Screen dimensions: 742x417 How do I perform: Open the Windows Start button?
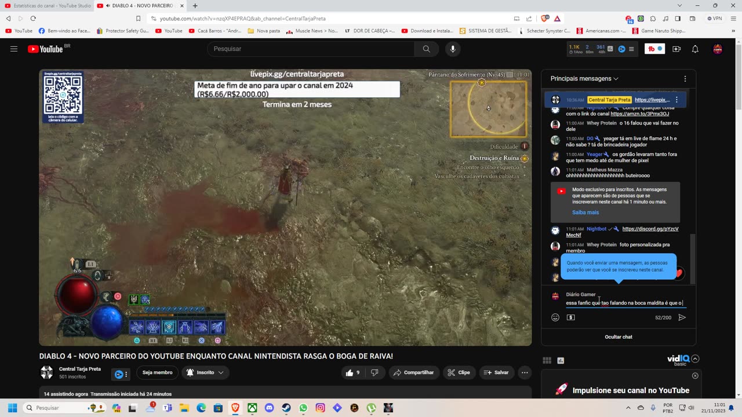pos(12,408)
